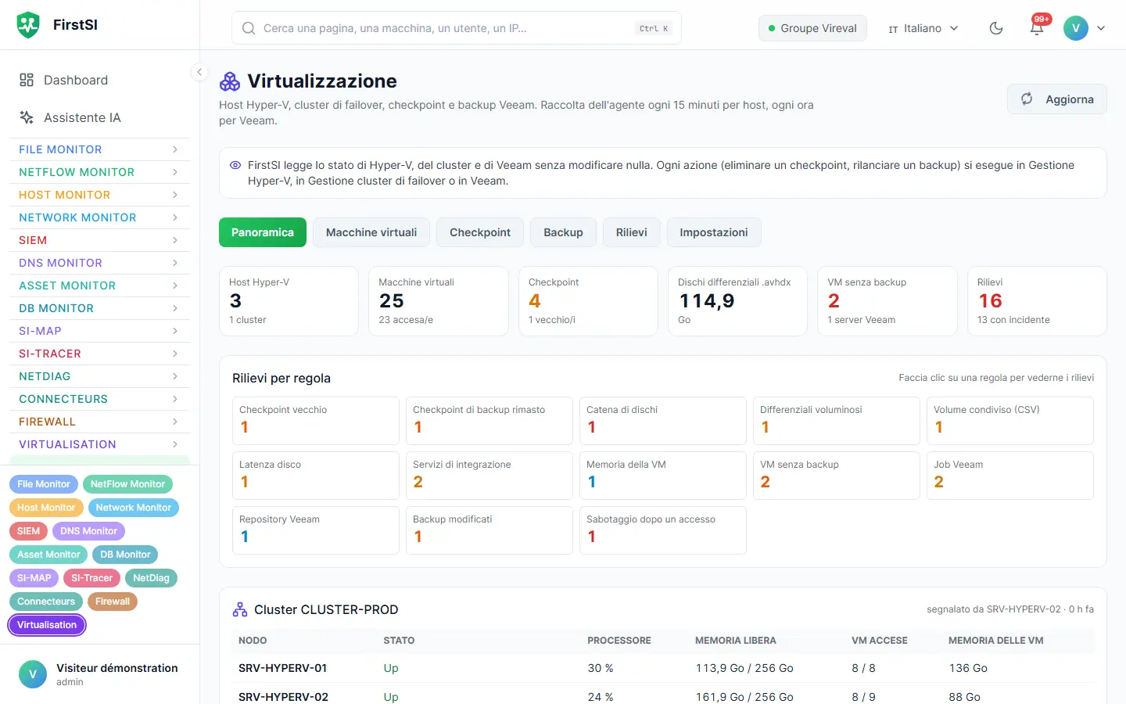Image resolution: width=1126 pixels, height=704 pixels.
Task: Click the Groupe Vireval organization button
Action: coord(812,28)
